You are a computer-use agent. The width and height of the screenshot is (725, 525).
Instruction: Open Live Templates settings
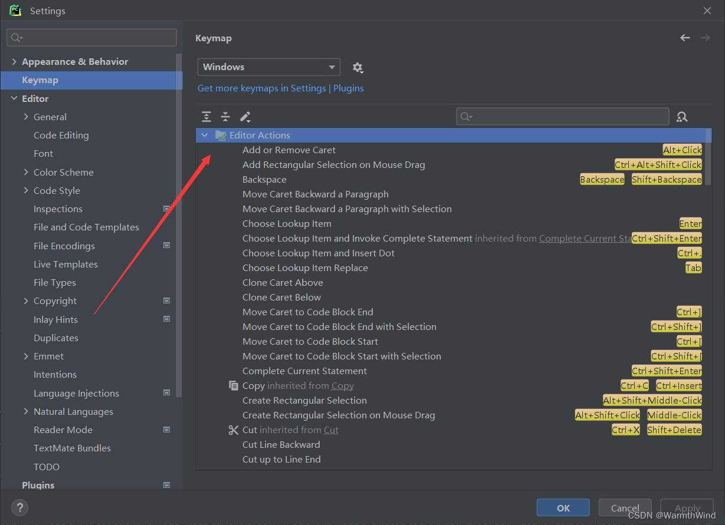65,264
